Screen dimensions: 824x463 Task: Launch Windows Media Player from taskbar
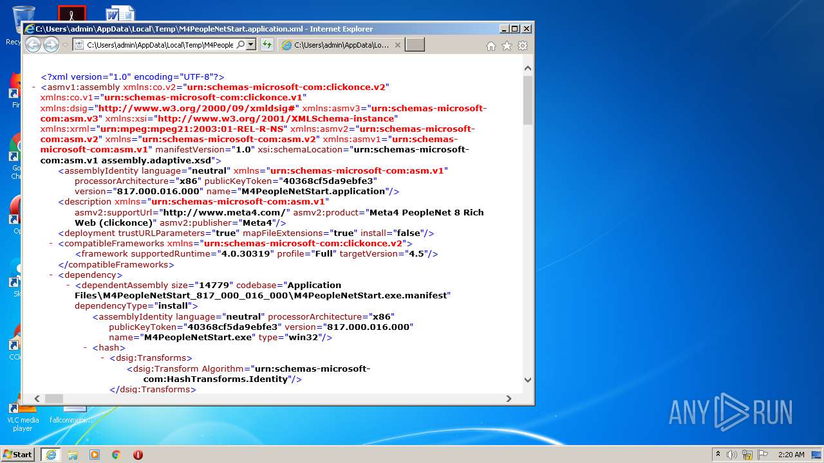point(95,454)
